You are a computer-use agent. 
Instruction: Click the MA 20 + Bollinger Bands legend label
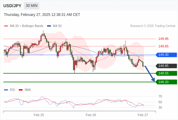[27, 26]
